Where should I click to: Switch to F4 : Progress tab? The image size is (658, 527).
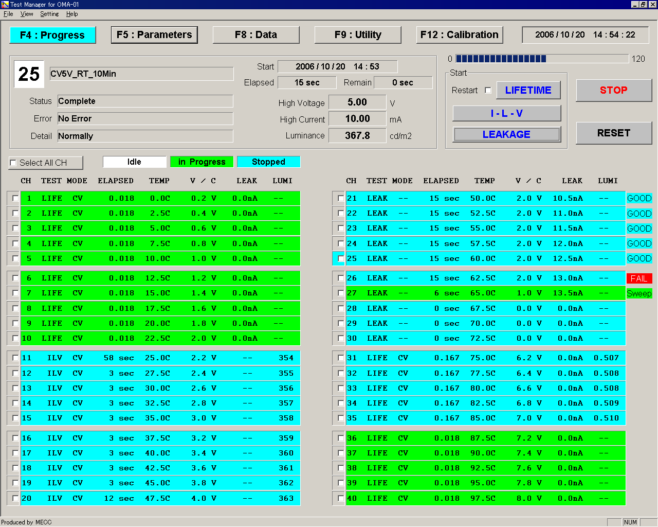point(52,35)
